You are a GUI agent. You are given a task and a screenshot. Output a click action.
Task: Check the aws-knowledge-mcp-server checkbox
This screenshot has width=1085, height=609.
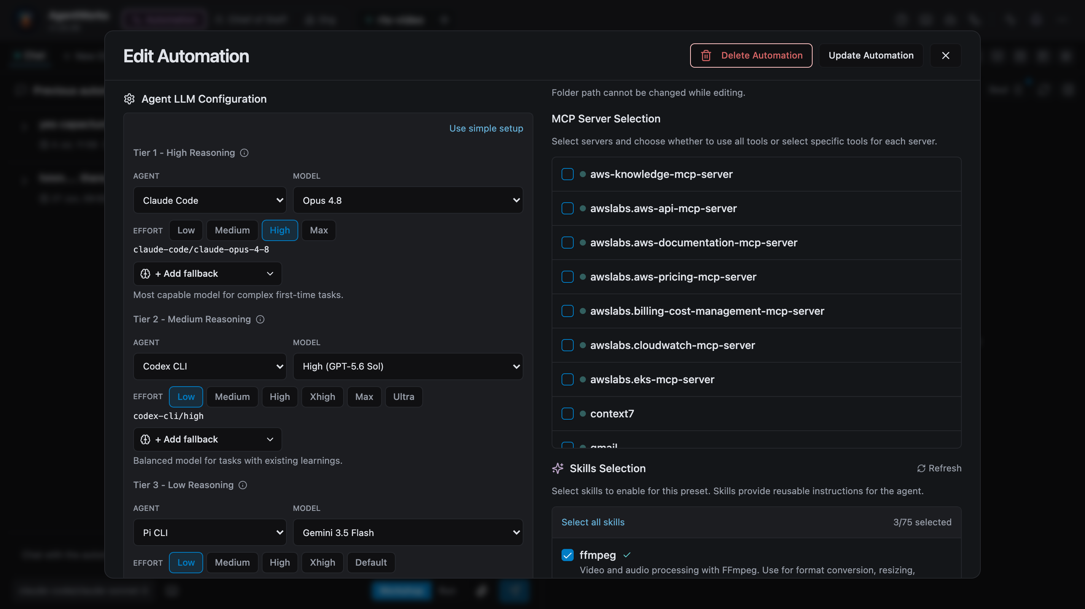567,174
